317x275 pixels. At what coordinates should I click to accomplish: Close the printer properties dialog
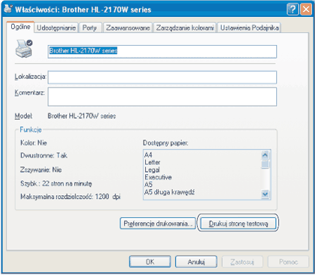click(306, 9)
